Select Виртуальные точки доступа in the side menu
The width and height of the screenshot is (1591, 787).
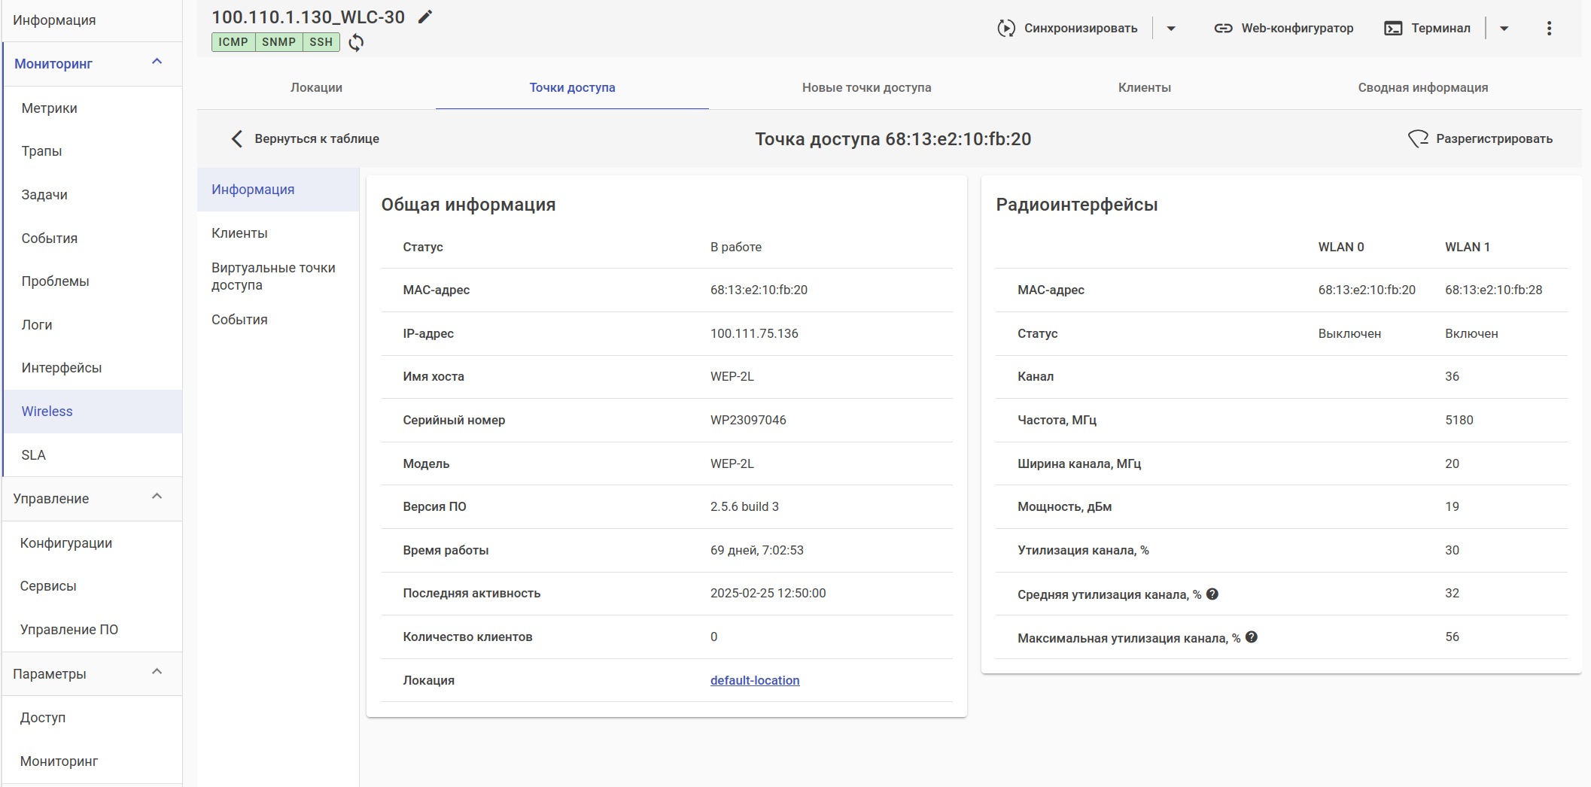tap(273, 276)
